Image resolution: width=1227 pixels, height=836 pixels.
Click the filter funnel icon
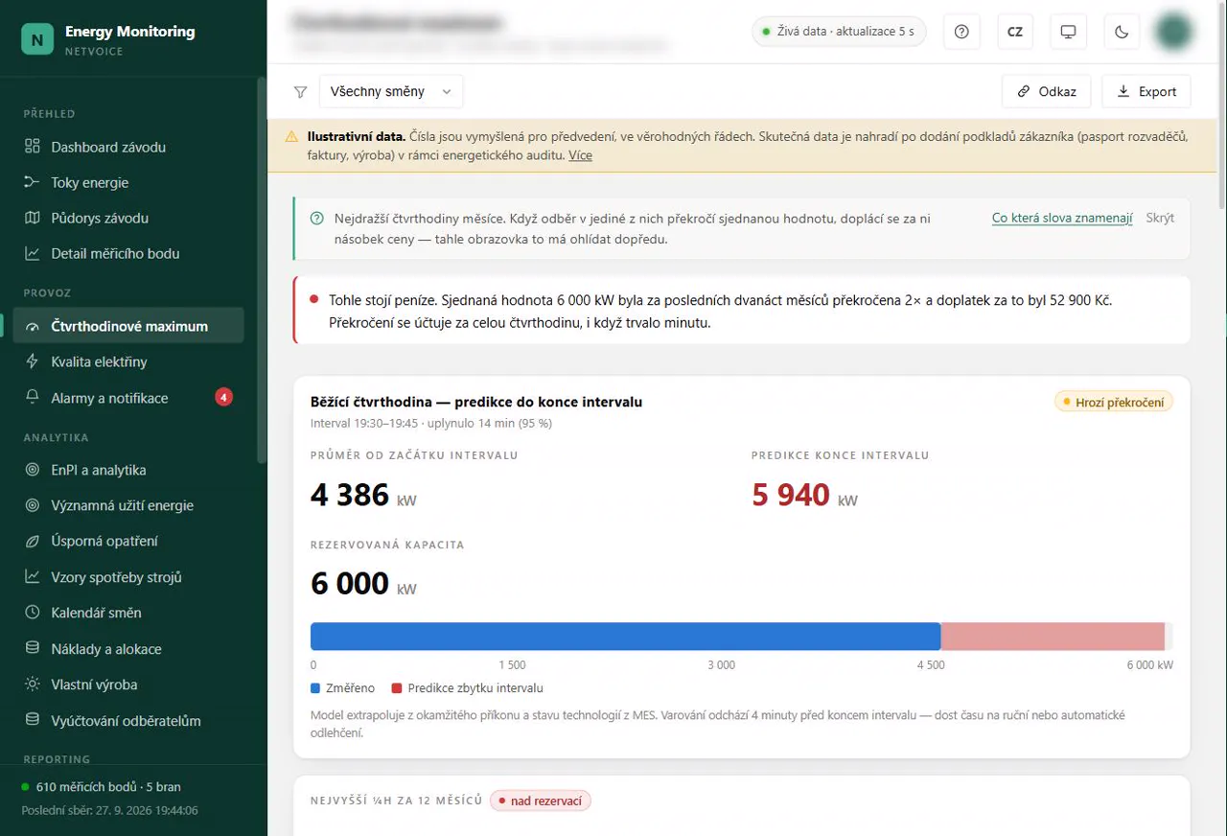(301, 92)
